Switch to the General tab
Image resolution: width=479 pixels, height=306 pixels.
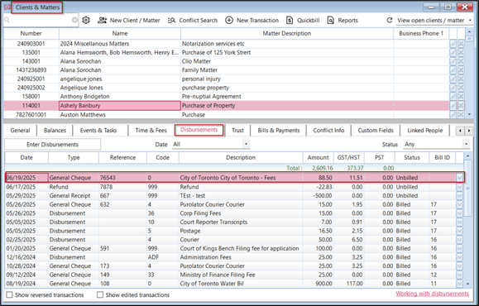point(20,131)
